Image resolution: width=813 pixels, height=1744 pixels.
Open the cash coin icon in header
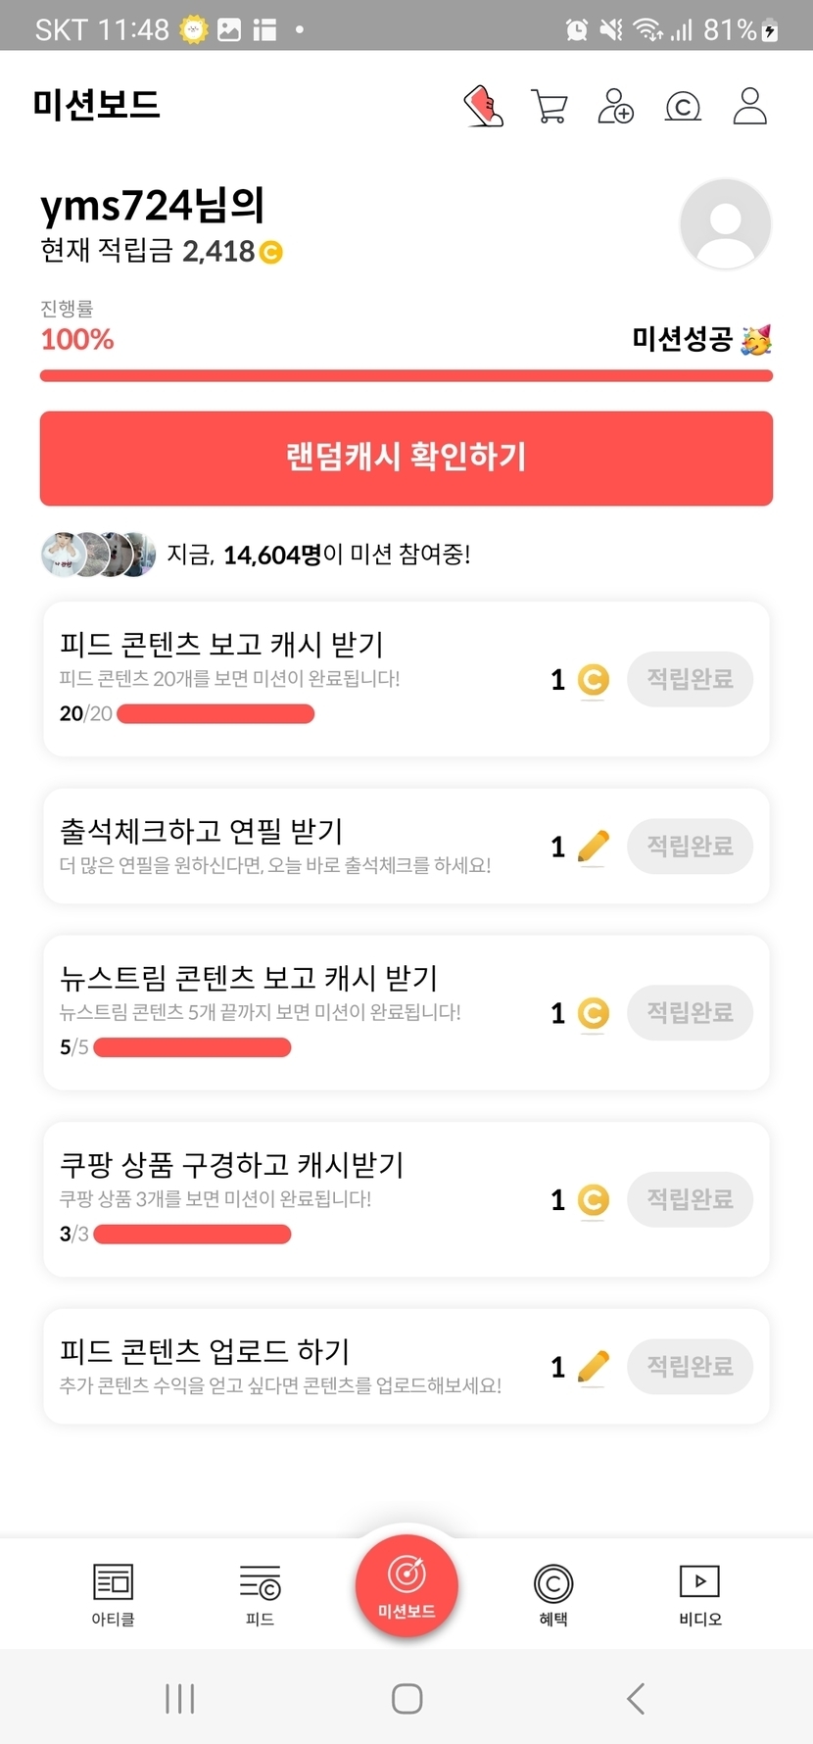click(683, 107)
